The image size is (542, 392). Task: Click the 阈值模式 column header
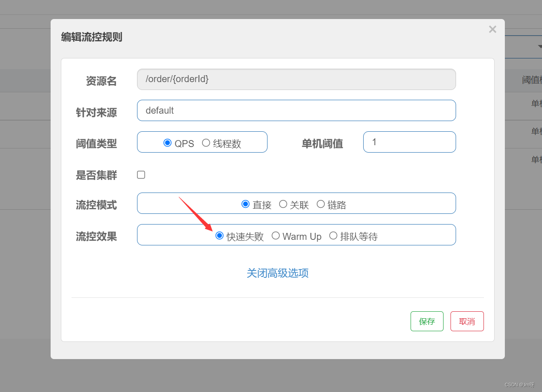tap(535, 79)
